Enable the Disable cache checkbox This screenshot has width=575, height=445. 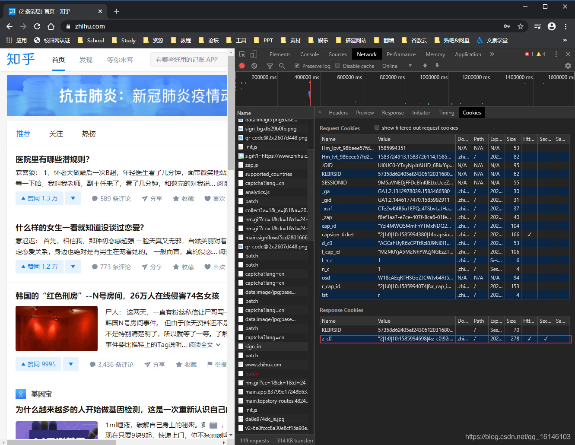coord(337,66)
